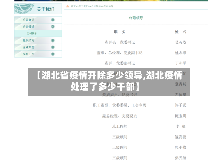Click the orange home icon in the breadcrumb
Image resolution: width=219 pixels, height=164 pixels.
(67, 6)
